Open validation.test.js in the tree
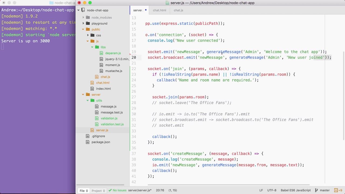The width and height of the screenshot is (345, 194). (112, 124)
